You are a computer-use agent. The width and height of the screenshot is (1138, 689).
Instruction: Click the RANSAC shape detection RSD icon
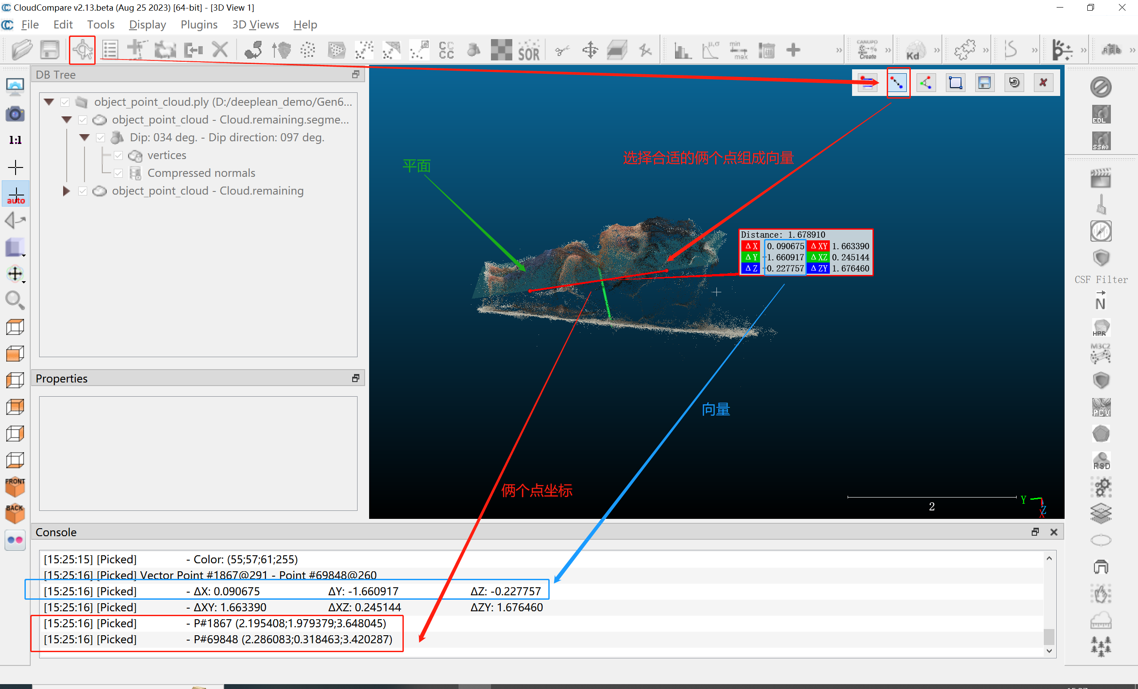point(1101,461)
